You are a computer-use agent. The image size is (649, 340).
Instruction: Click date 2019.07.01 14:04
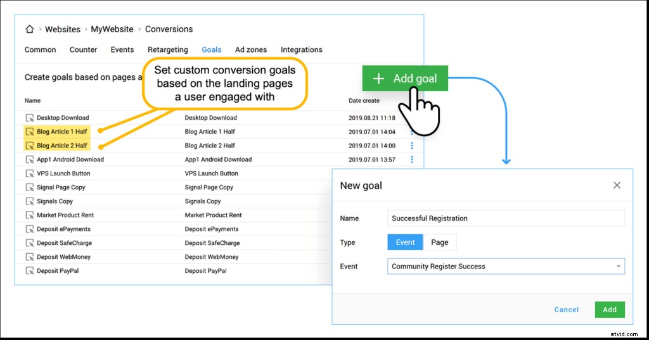pyautogui.click(x=371, y=132)
